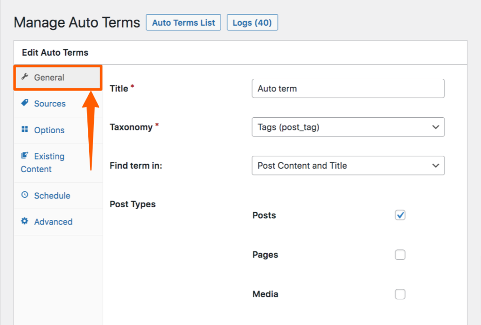View Logs (40)
The image size is (481, 325).
pos(252,23)
